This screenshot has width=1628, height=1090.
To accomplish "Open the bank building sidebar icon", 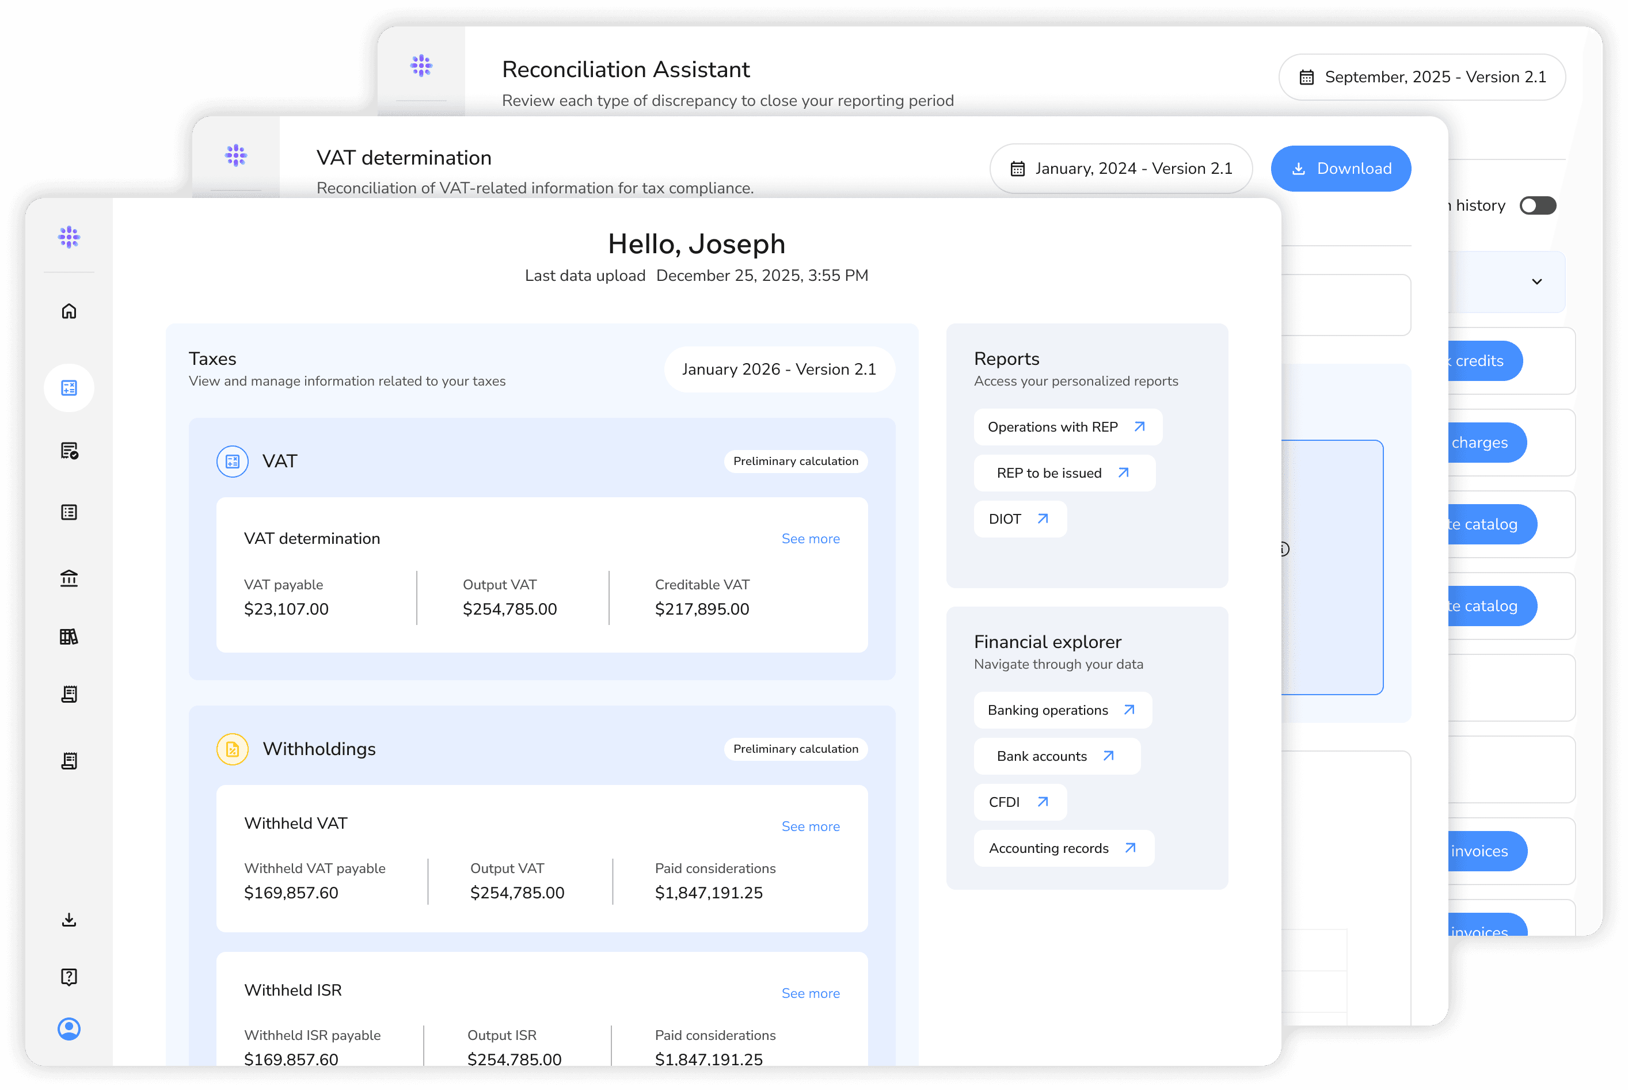I will [x=69, y=578].
